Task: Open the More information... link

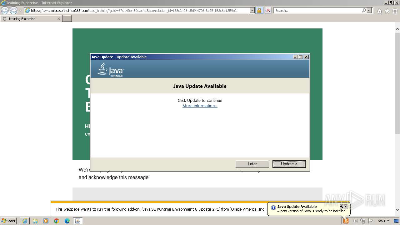Action: (x=200, y=106)
